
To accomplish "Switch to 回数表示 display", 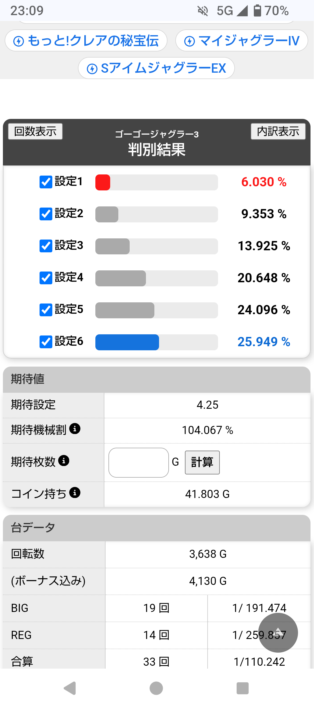I will 35,131.
